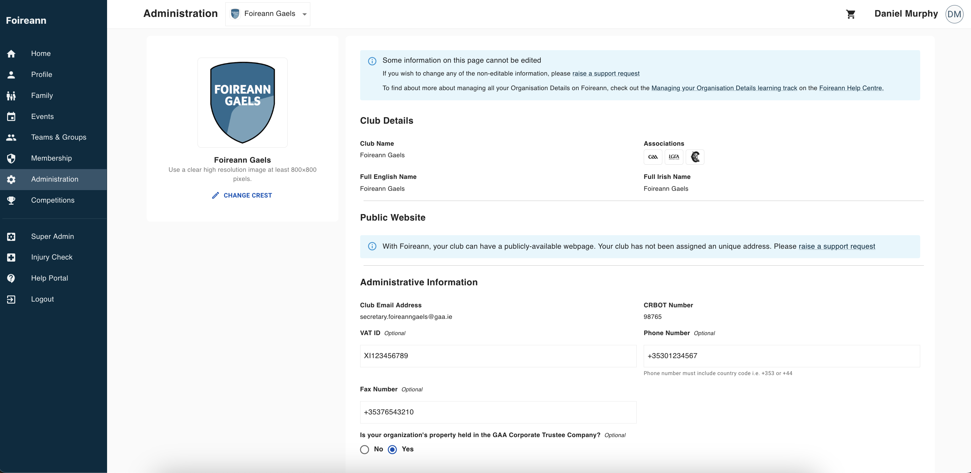Viewport: 971px width, 473px height.
Task: Open Family in the sidebar
Action: coord(54,96)
